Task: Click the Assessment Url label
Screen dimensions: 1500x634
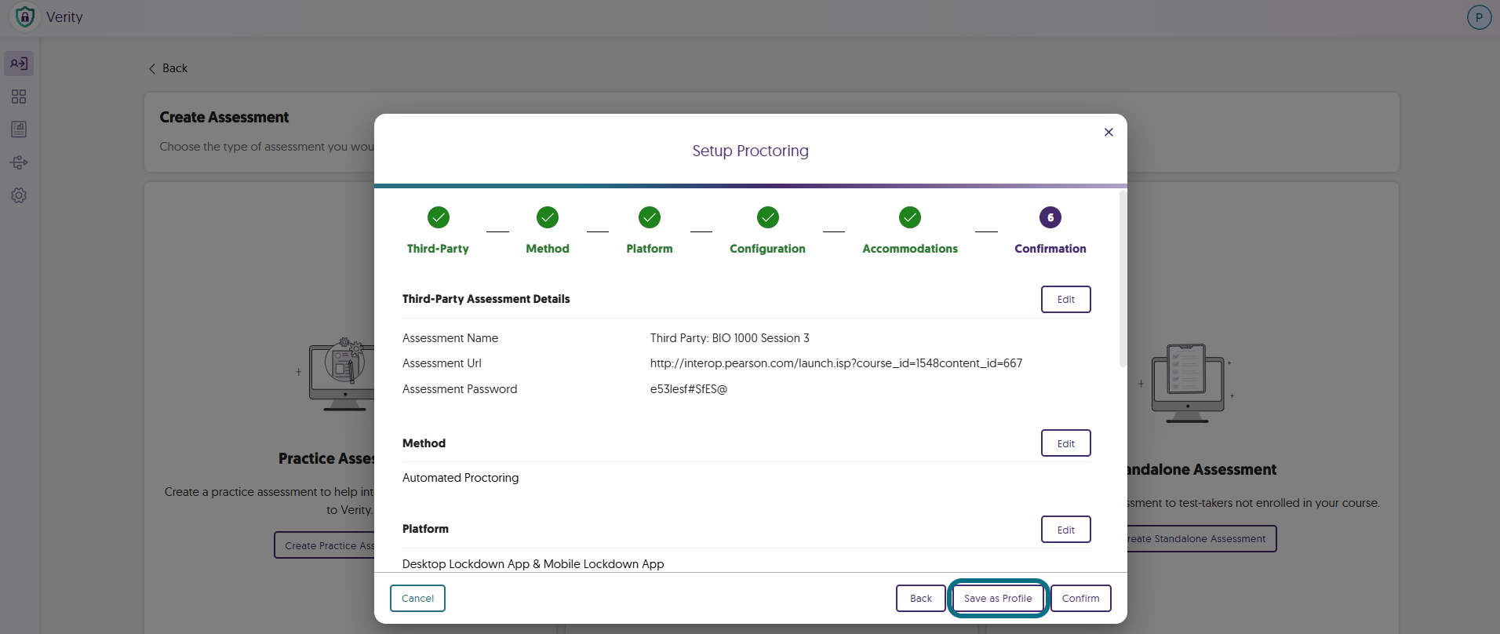Action: [x=442, y=363]
